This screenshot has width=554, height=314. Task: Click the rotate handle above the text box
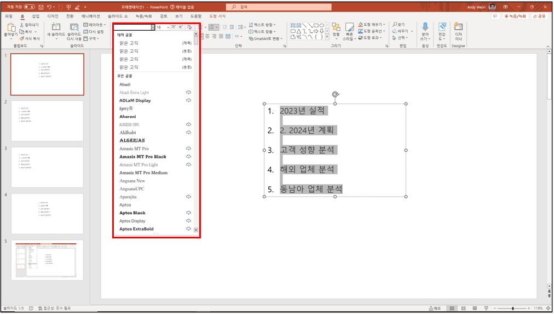335,94
